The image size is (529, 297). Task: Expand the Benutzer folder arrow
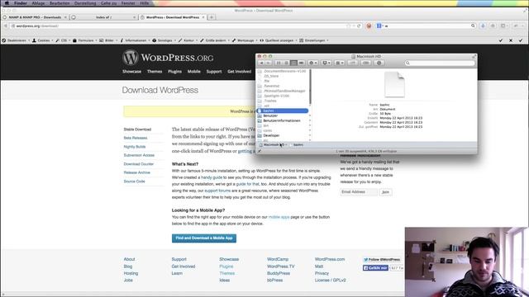click(310, 115)
